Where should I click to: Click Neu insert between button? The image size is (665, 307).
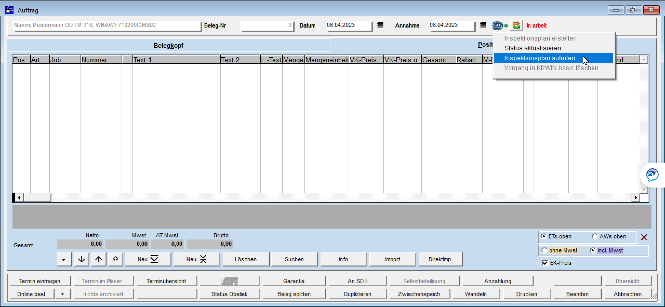tap(196, 259)
